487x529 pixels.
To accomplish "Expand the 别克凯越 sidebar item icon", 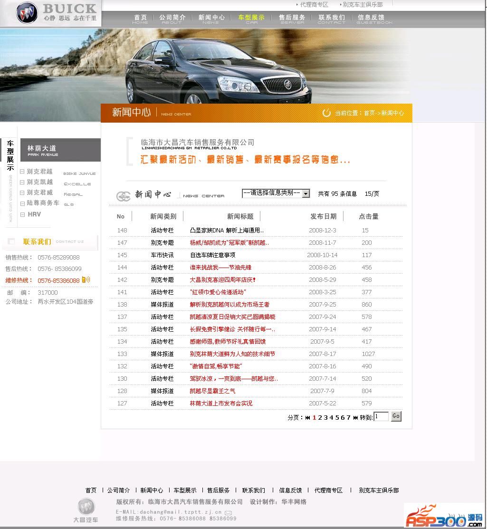I will [22, 182].
